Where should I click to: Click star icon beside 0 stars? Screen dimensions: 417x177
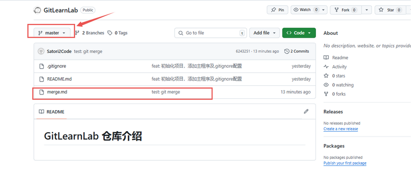click(x=326, y=76)
